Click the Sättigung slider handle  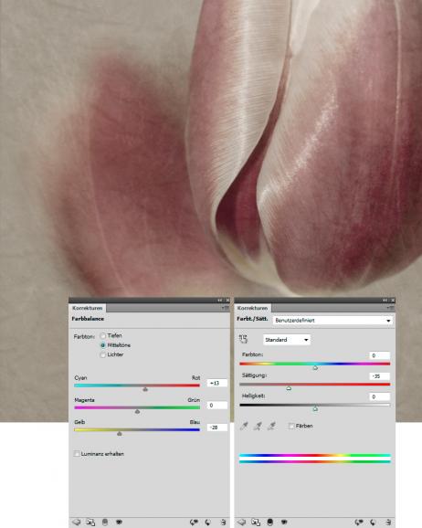[289, 388]
